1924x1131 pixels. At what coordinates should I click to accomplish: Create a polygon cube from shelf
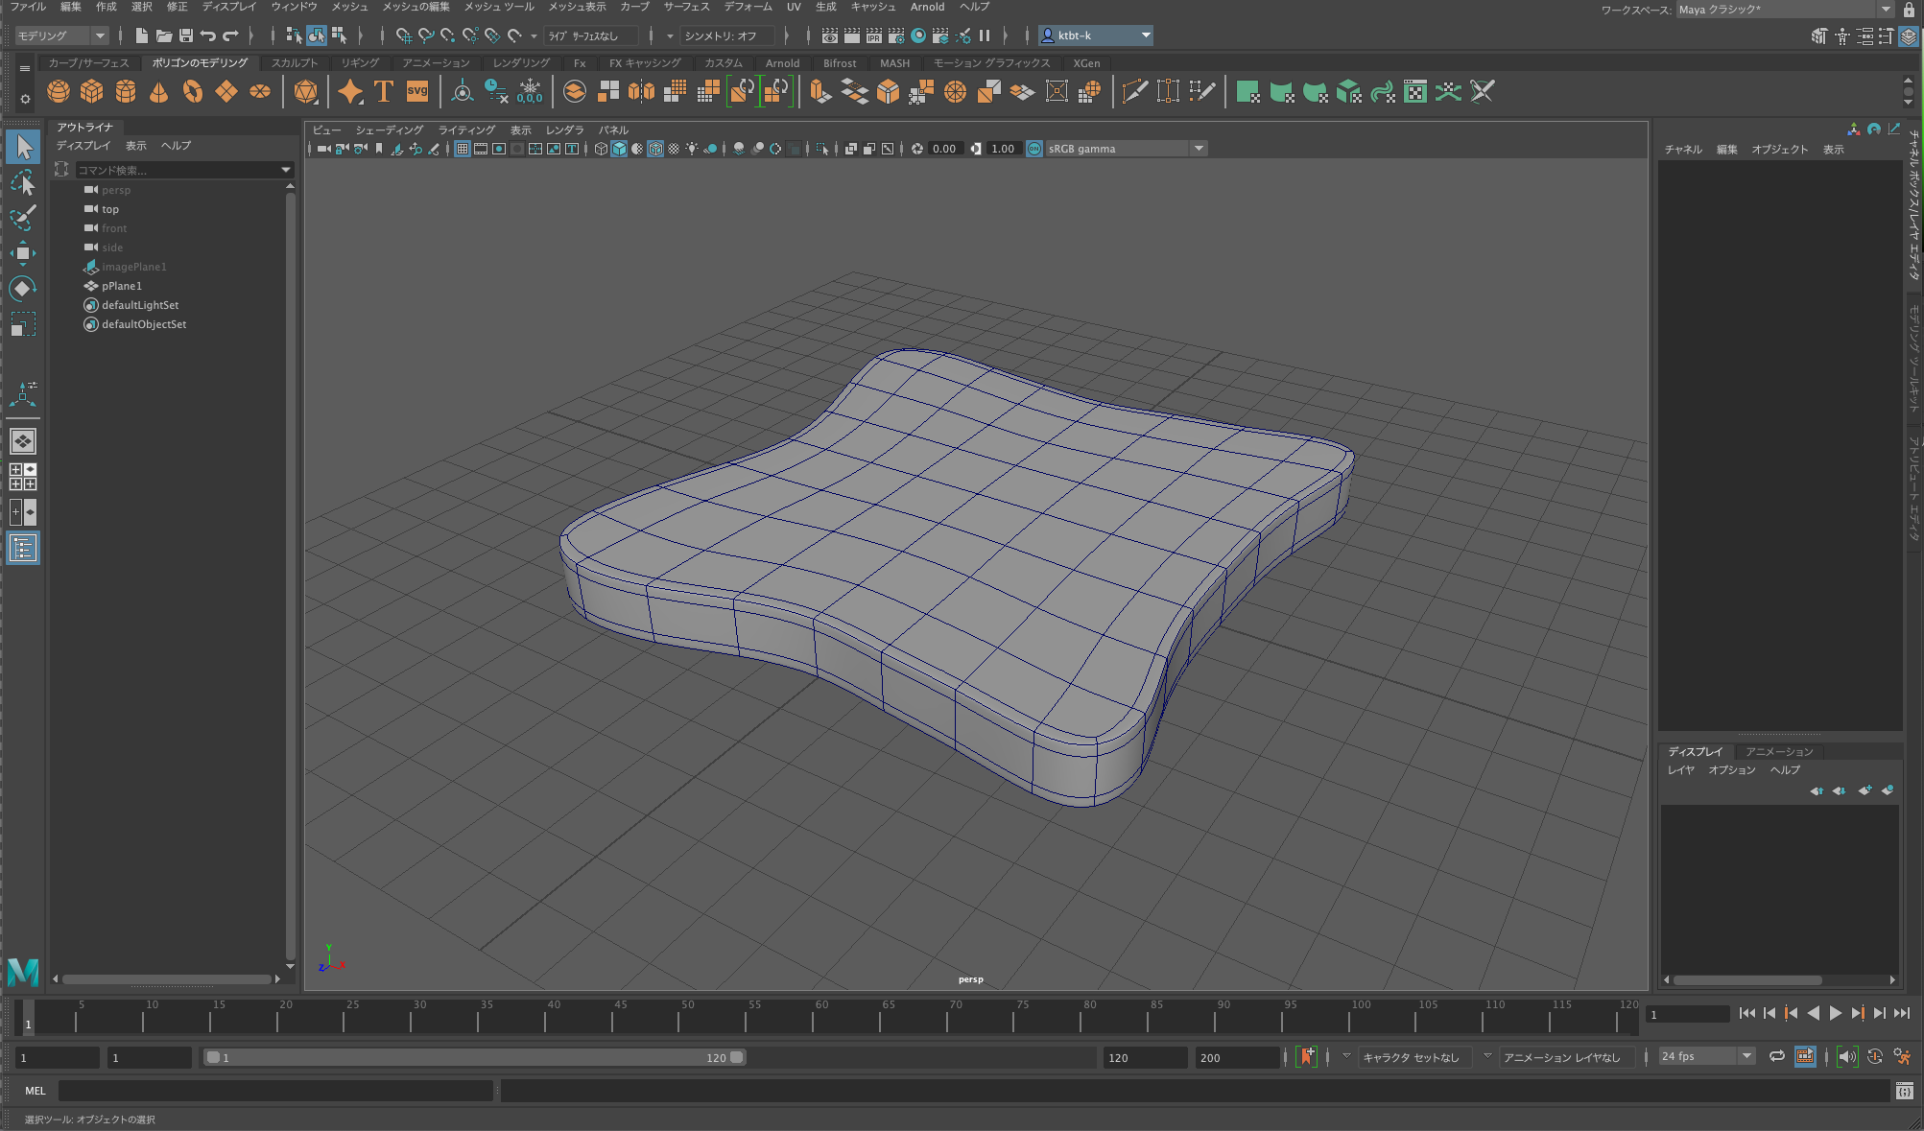(x=91, y=91)
